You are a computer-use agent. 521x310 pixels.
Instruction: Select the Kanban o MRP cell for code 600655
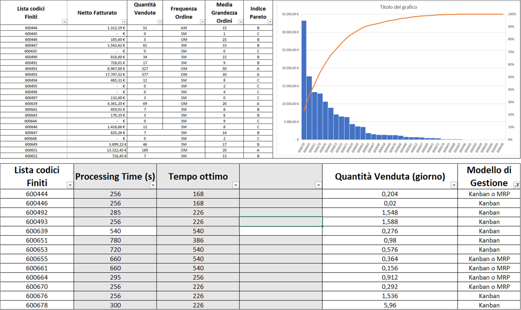489,259
